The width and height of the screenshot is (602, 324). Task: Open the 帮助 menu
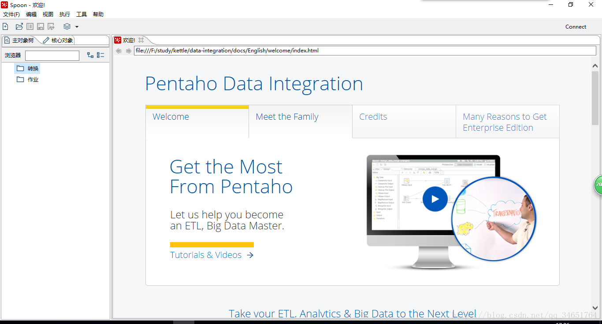tap(98, 15)
